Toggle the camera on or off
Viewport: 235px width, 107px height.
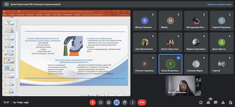pyautogui.click(x=100, y=102)
